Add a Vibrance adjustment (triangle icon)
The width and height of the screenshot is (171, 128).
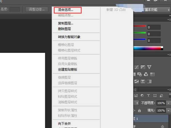149,67
